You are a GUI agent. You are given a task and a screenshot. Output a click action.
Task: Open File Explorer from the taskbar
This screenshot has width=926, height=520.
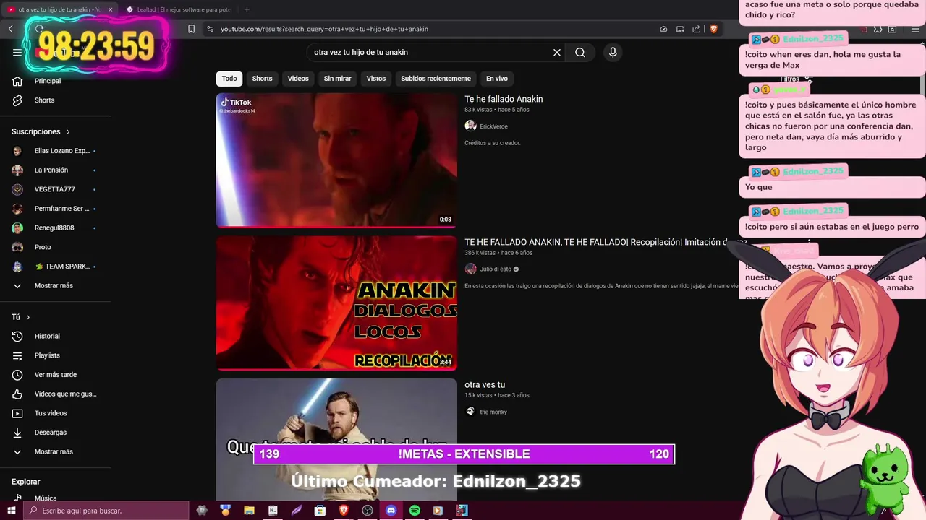pos(249,511)
